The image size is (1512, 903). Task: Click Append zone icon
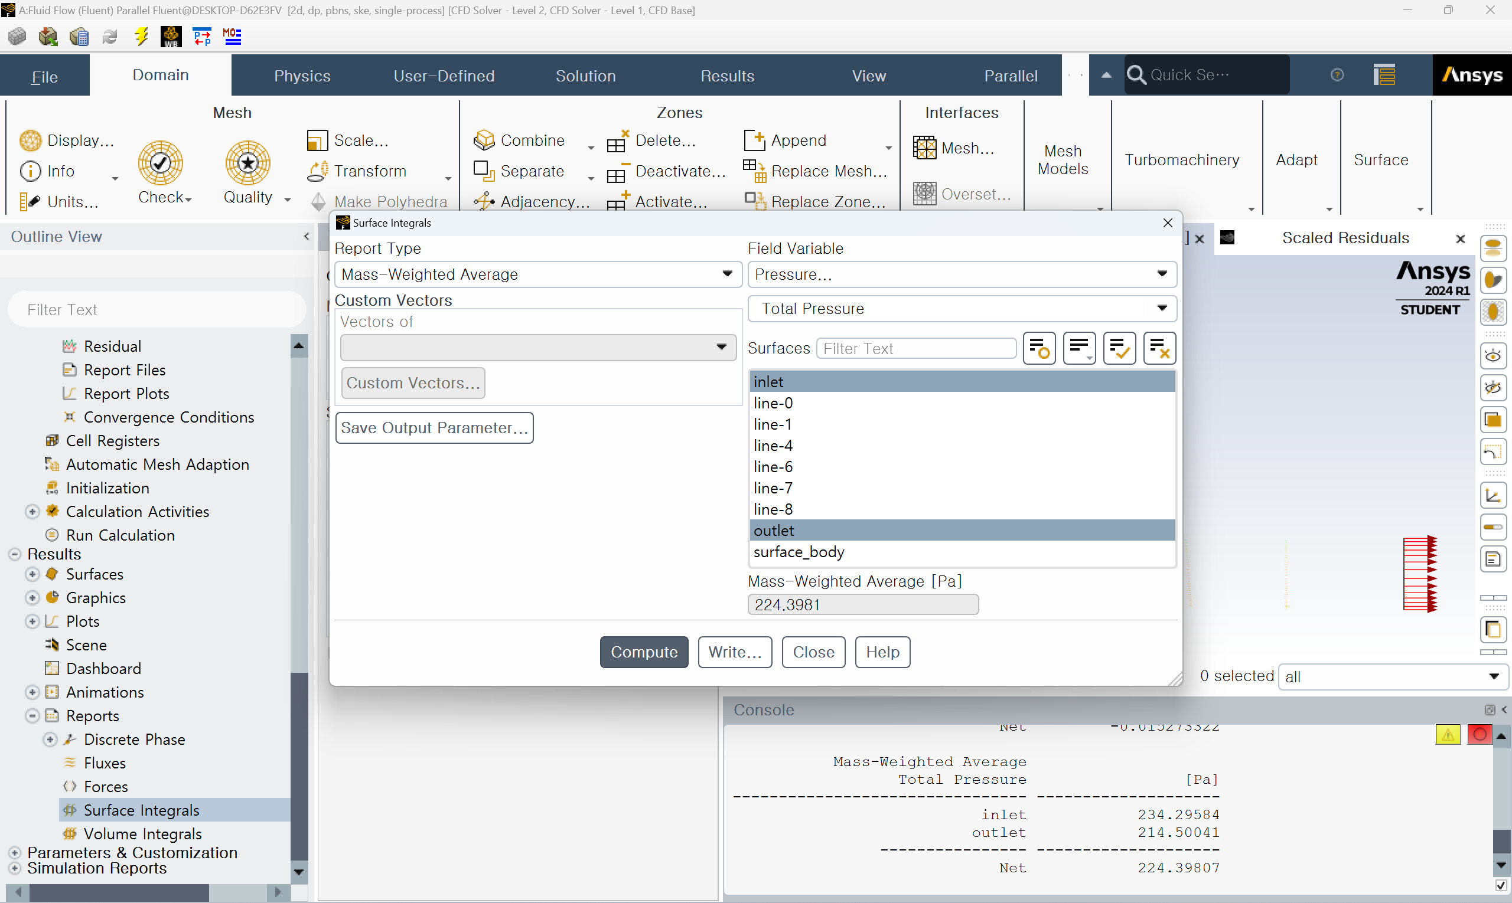coord(754,140)
